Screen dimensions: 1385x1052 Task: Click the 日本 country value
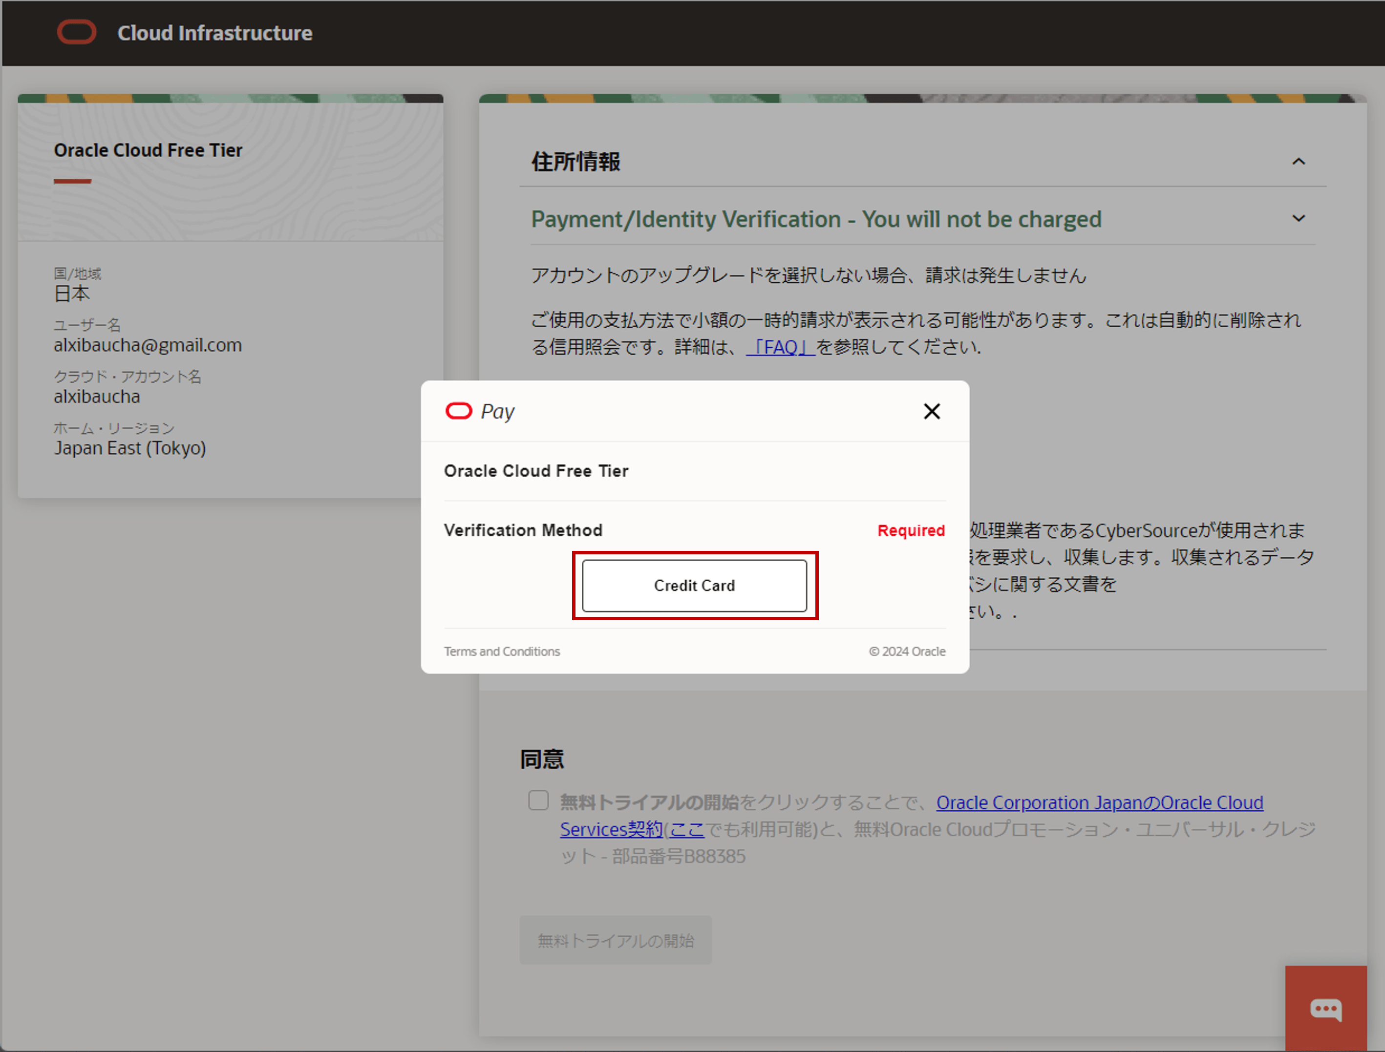click(x=72, y=293)
